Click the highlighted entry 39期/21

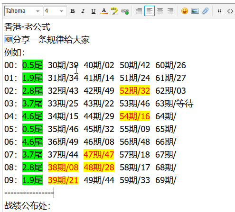click(x=63, y=180)
